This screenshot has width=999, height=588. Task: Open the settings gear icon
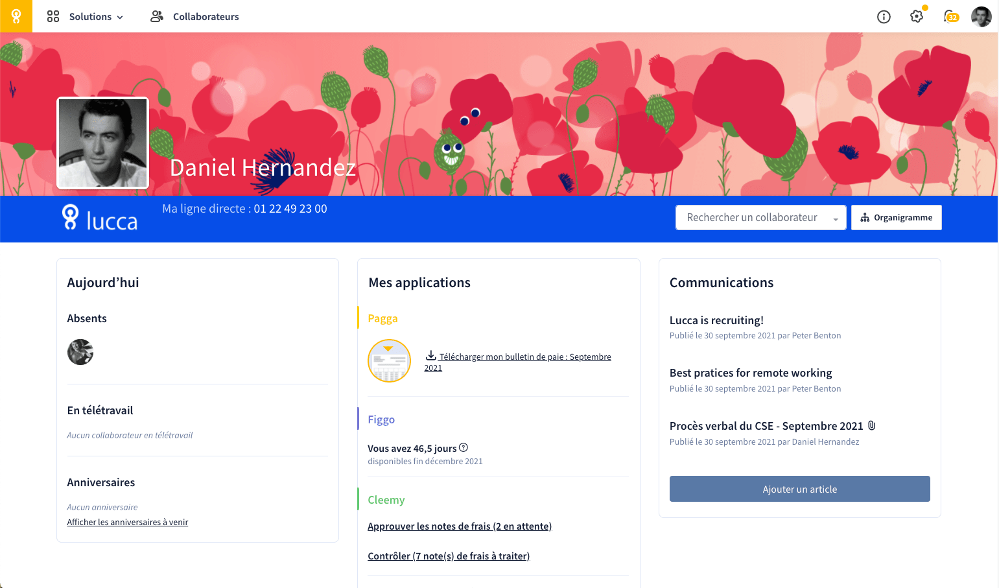(x=917, y=16)
